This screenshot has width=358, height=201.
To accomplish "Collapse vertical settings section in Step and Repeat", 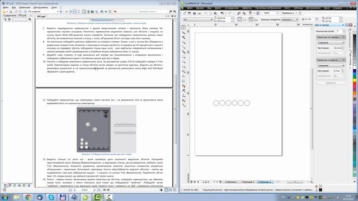I will point(343,60).
